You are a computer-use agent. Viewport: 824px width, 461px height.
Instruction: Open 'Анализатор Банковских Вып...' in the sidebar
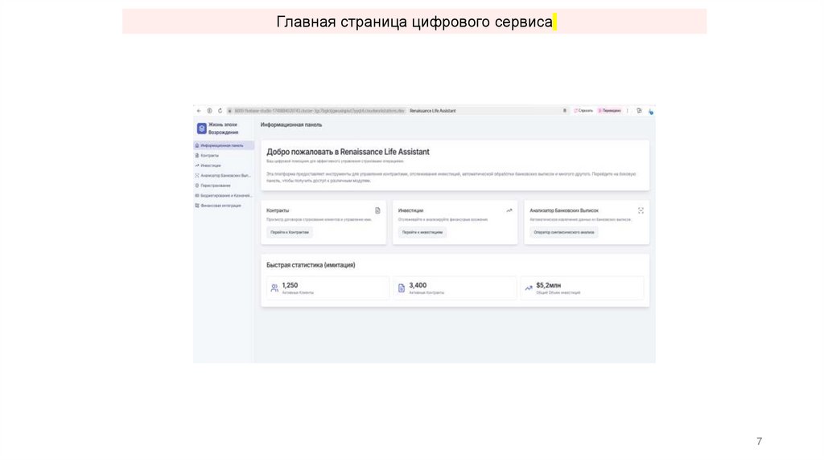coord(224,175)
